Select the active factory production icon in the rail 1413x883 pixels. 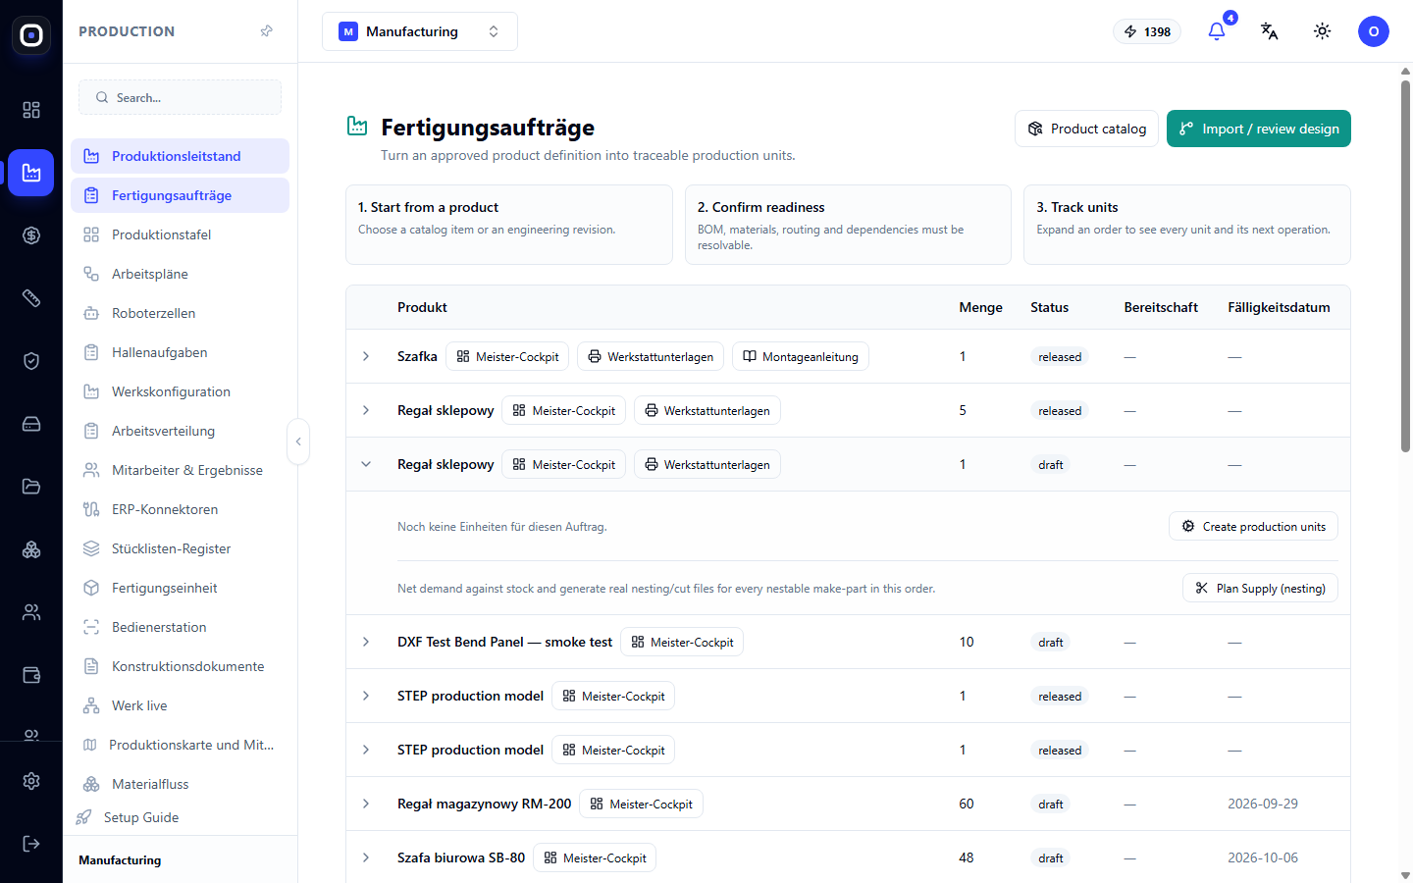pyautogui.click(x=31, y=173)
